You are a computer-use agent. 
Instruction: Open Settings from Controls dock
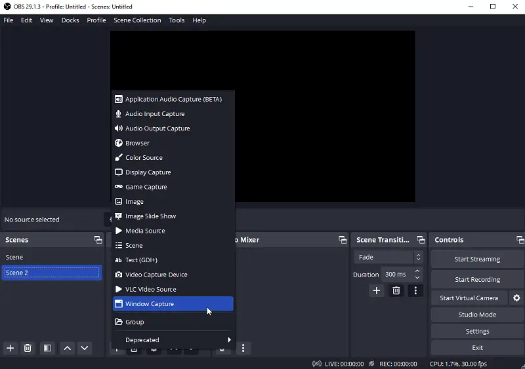pos(477,331)
